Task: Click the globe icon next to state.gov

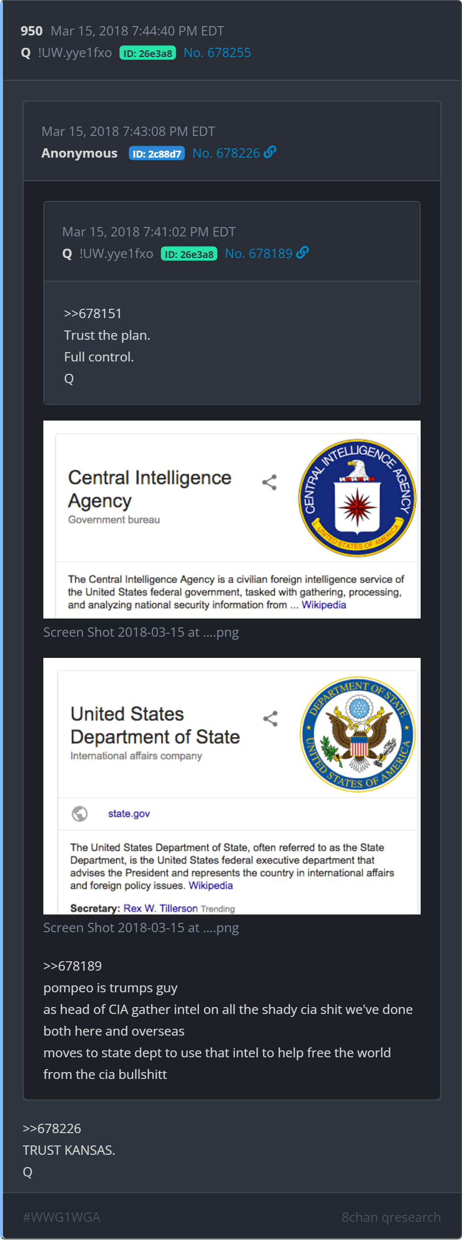Action: 80,814
